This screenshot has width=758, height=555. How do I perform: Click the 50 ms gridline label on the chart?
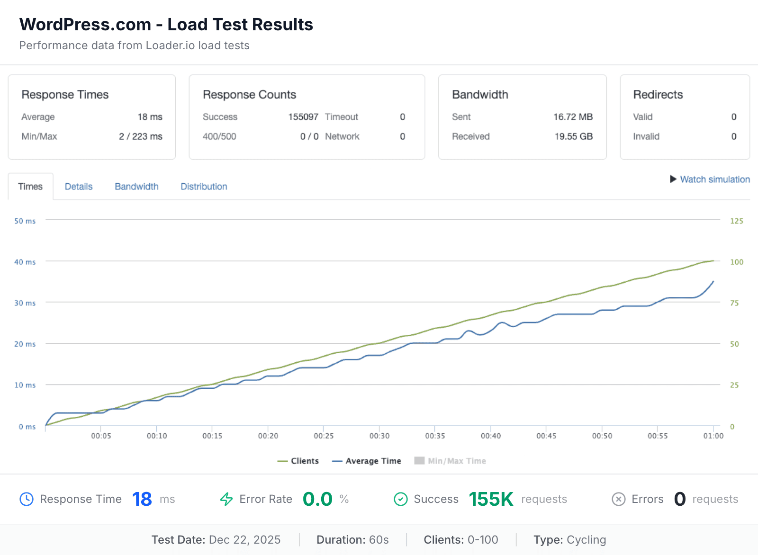(x=24, y=220)
